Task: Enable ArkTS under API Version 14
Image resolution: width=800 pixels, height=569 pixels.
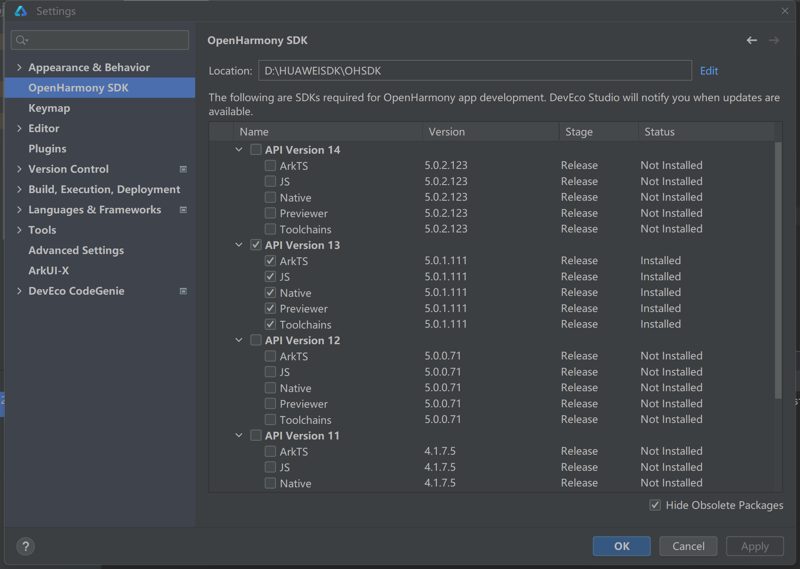Action: [x=270, y=166]
